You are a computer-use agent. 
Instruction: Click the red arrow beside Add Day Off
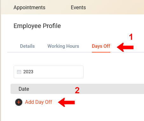[66, 102]
